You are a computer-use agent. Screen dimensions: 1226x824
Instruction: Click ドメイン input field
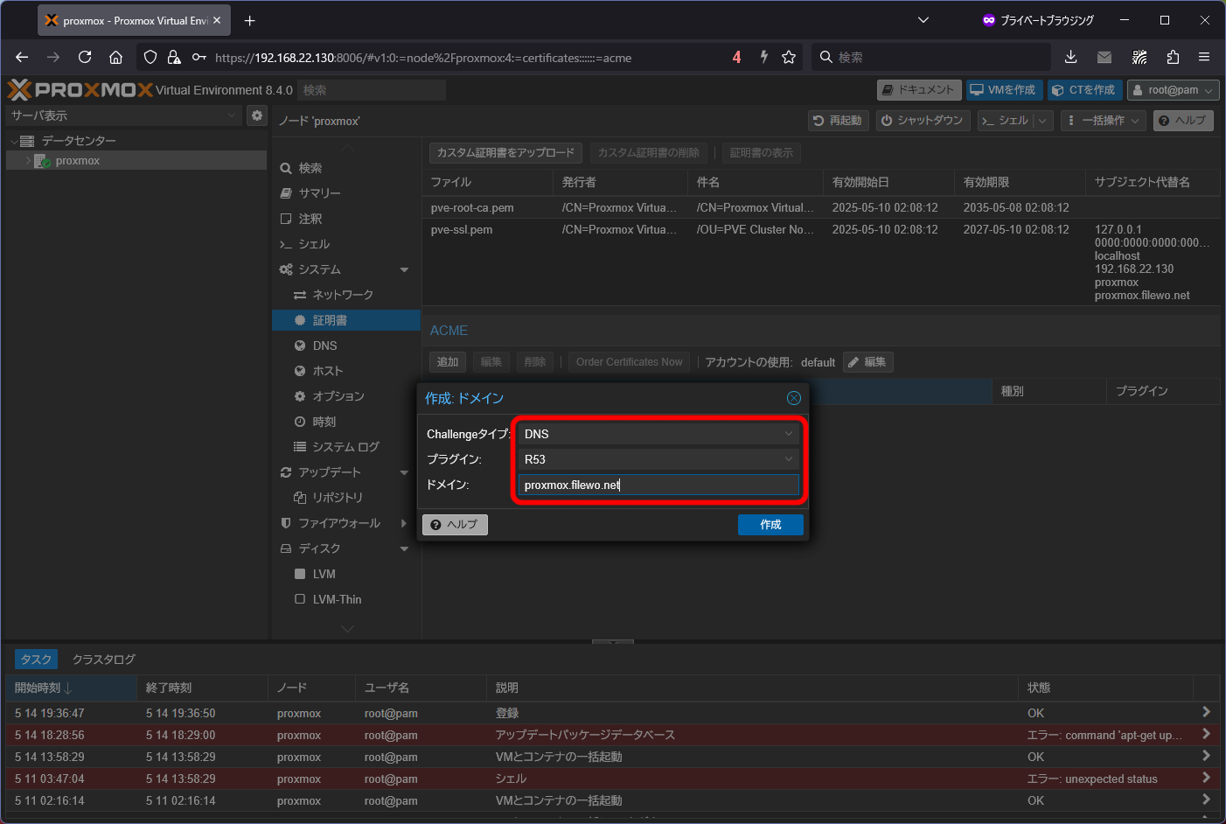(659, 485)
